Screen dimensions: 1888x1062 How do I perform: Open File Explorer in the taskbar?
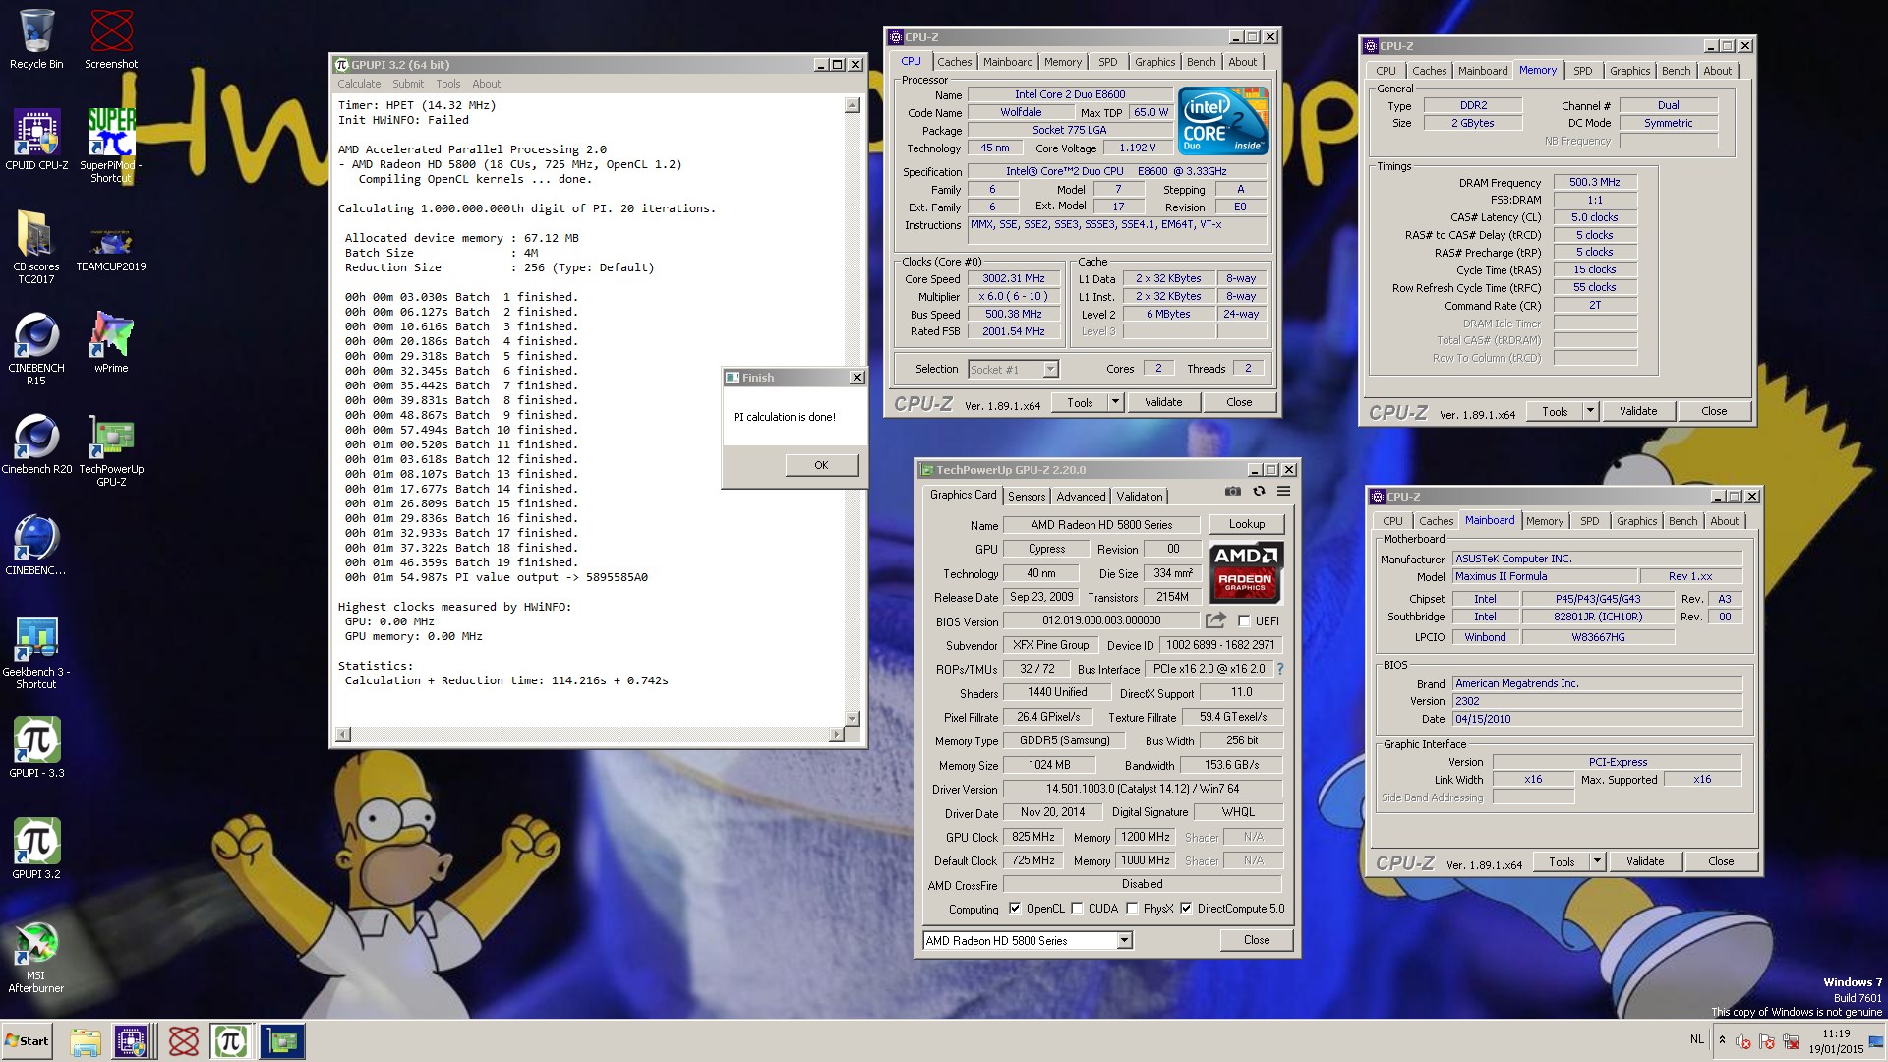pyautogui.click(x=86, y=1041)
